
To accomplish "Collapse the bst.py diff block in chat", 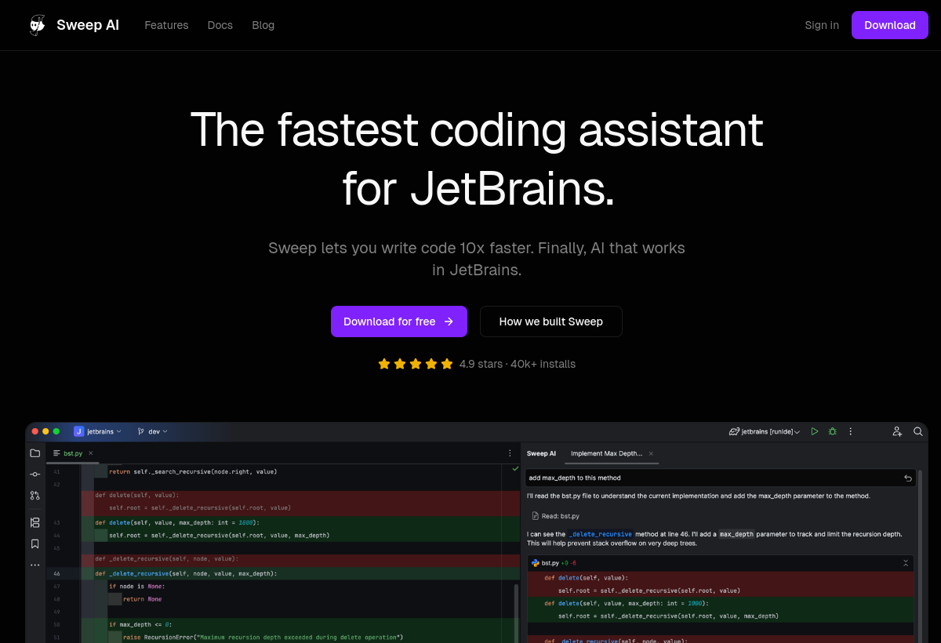I will (x=906, y=563).
